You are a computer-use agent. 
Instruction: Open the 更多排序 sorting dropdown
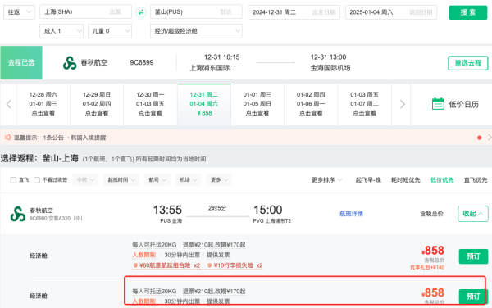click(x=326, y=180)
